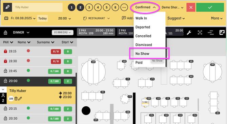Choose Walk In status
Screen dimensions: 227x124
pyautogui.click(x=149, y=18)
